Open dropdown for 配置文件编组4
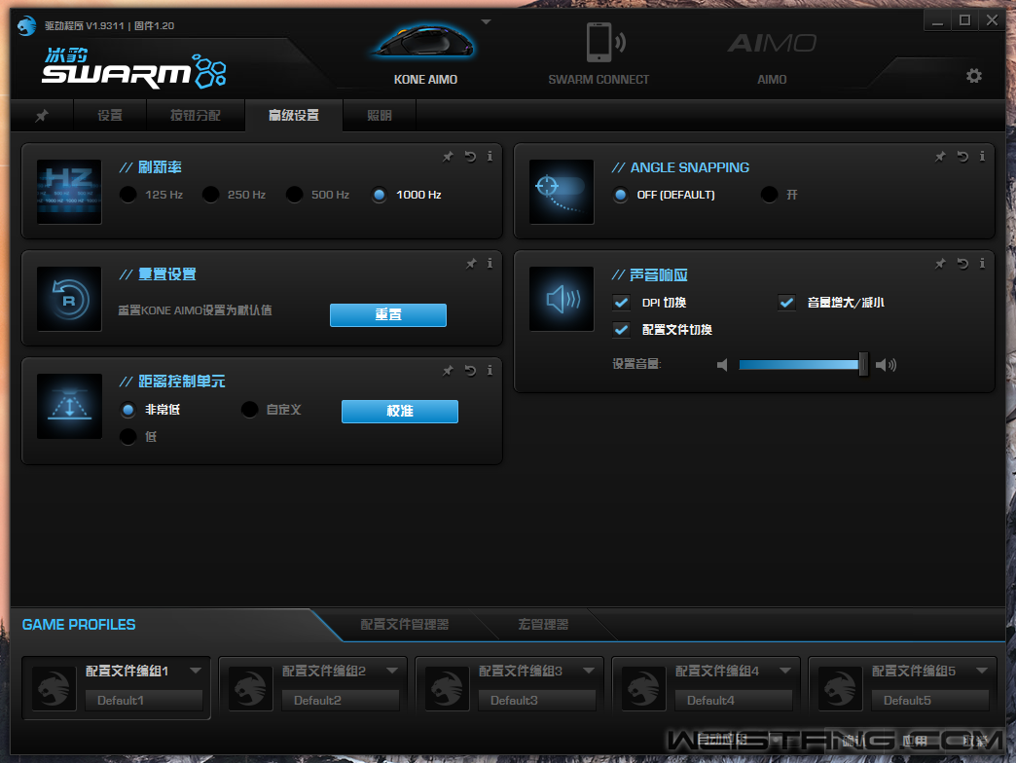Screen dimensions: 1016x763 point(785,671)
